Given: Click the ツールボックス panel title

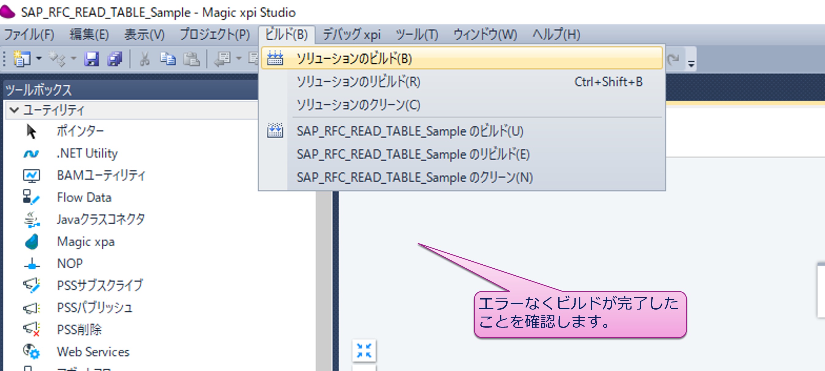Looking at the screenshot, I should click(39, 90).
